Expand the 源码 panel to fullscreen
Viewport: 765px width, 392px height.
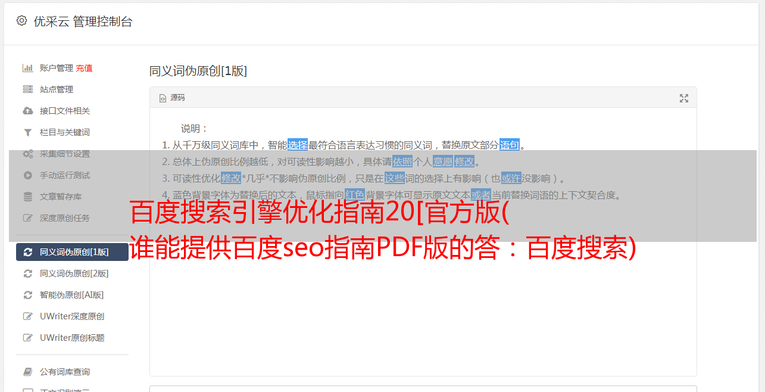point(684,98)
